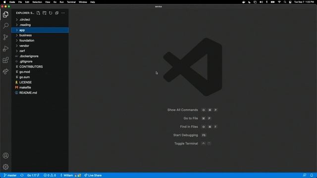Open the Source Control view
317x178 pixels.
pyautogui.click(x=5, y=37)
